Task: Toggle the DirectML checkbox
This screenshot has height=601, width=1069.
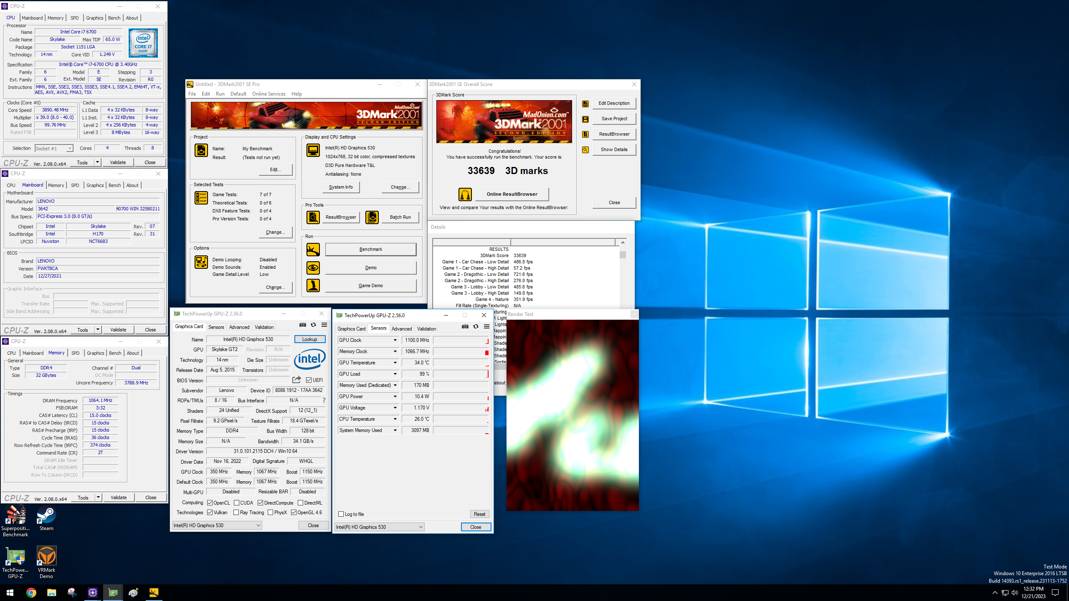Action: point(301,503)
